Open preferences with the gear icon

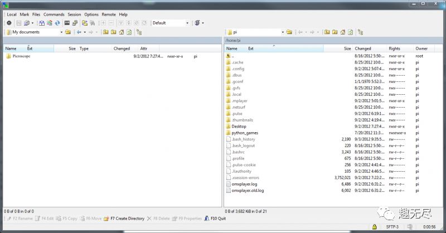click(9, 23)
